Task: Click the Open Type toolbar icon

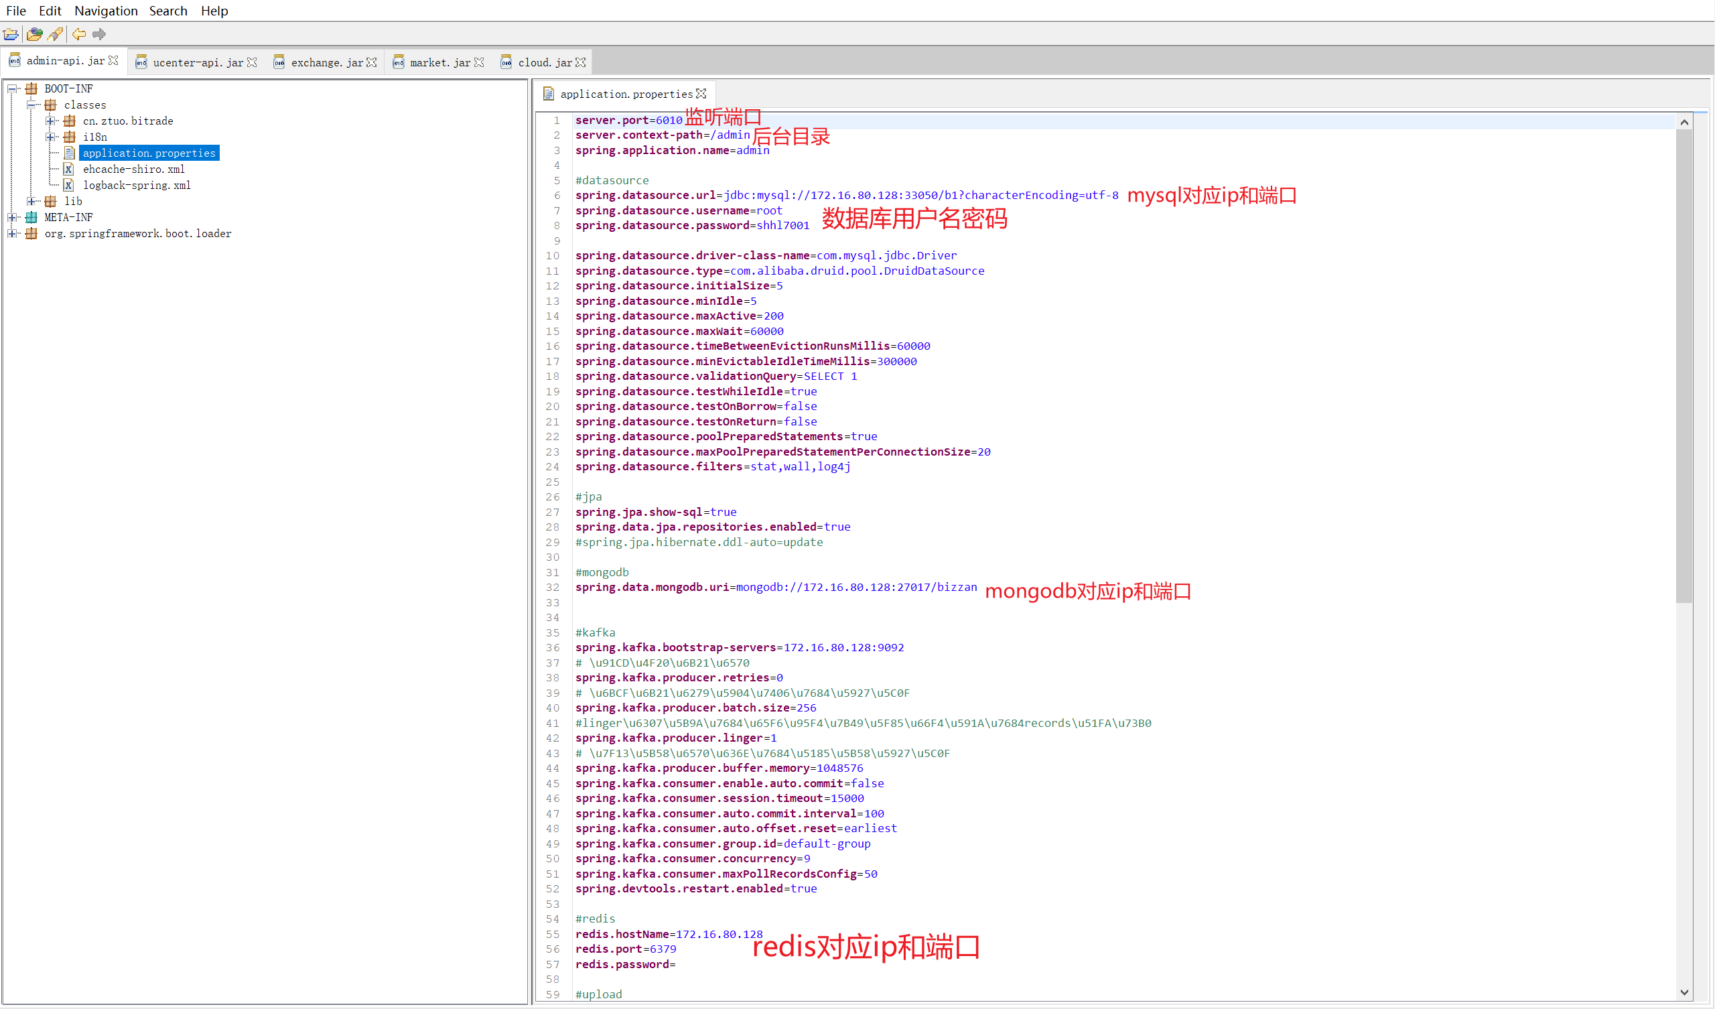Action: [x=34, y=34]
